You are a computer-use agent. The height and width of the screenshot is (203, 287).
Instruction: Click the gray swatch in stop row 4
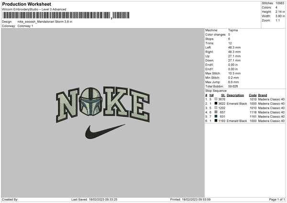216,112
